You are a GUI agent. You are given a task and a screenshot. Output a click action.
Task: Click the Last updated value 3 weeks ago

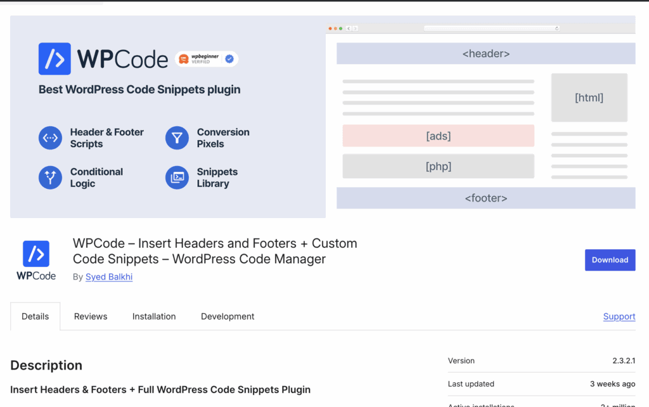coord(613,384)
